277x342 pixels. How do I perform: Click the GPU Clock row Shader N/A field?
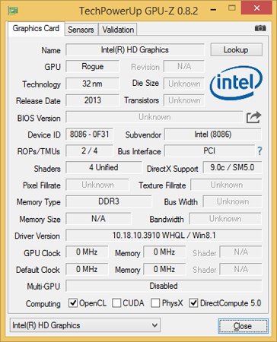pyautogui.click(x=240, y=252)
